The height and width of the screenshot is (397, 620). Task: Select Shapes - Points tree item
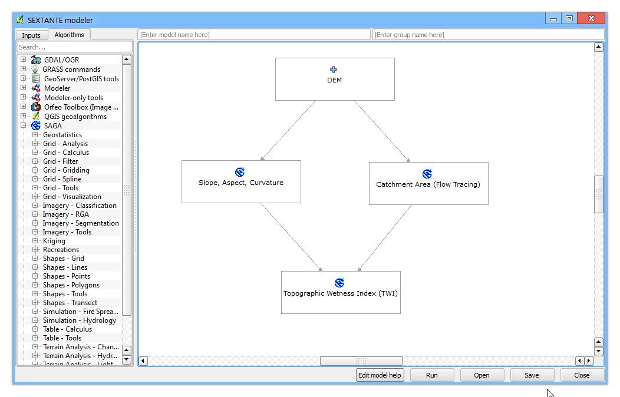[x=67, y=276]
